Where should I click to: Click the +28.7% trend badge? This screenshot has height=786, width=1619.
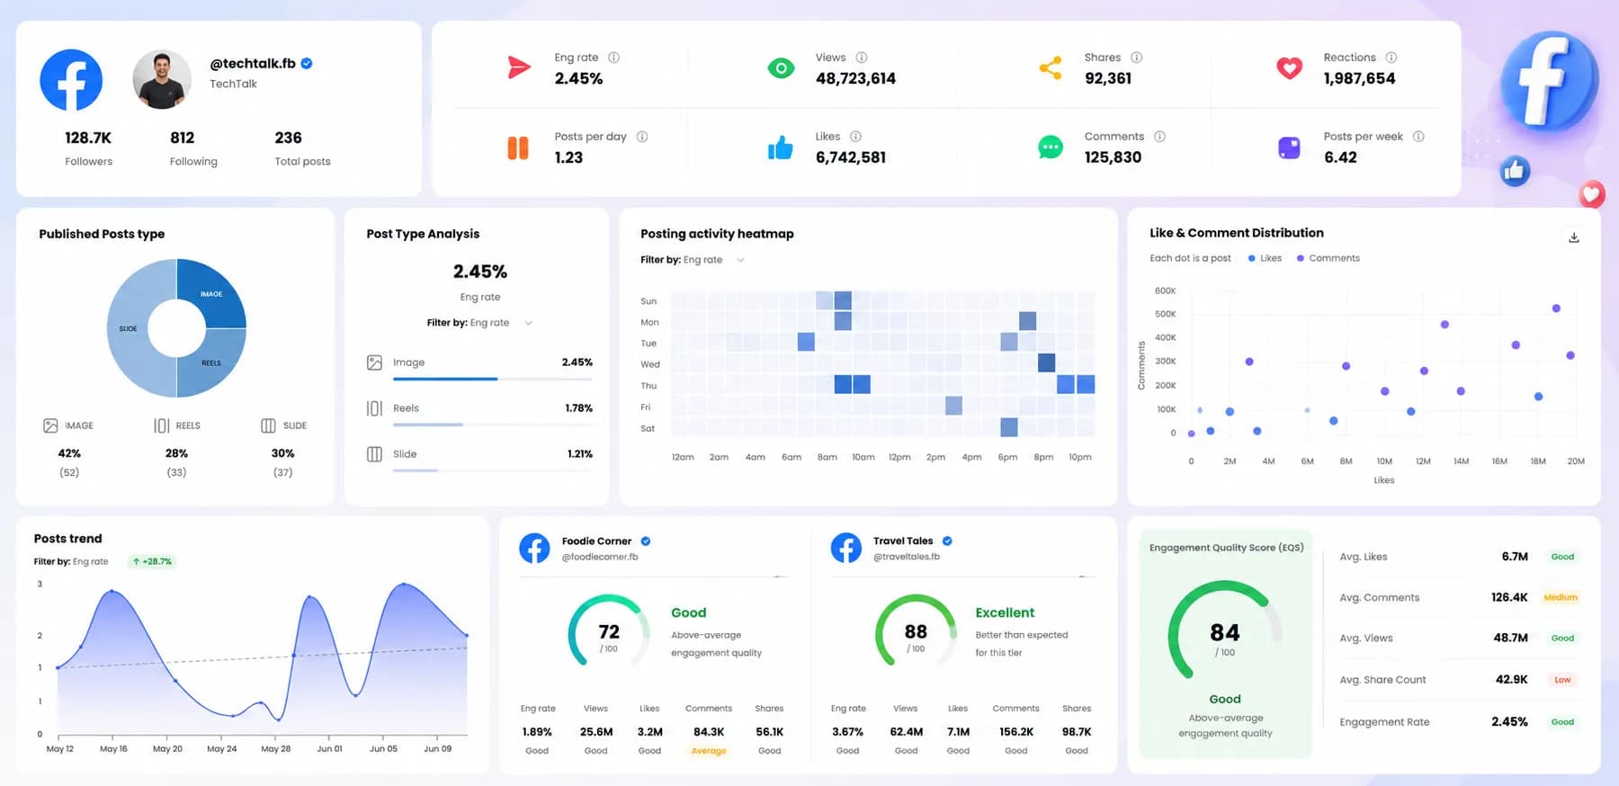152,561
